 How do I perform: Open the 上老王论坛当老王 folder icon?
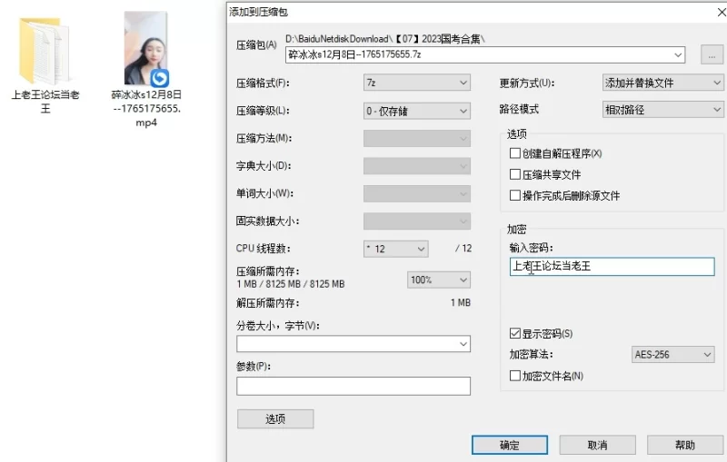tap(45, 51)
